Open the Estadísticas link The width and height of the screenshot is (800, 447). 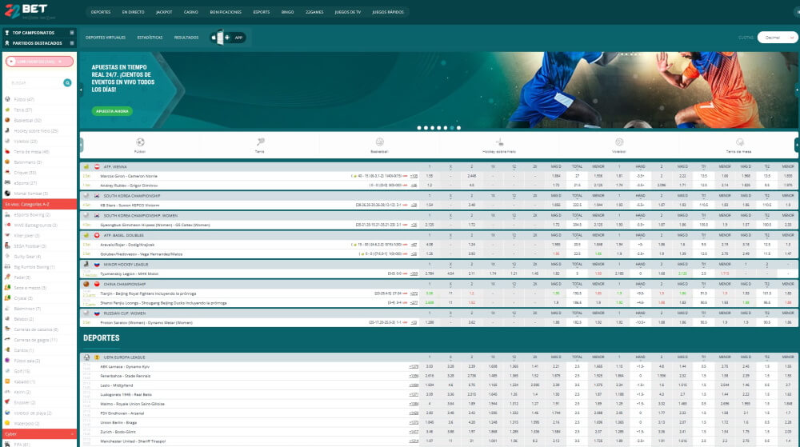coord(150,38)
